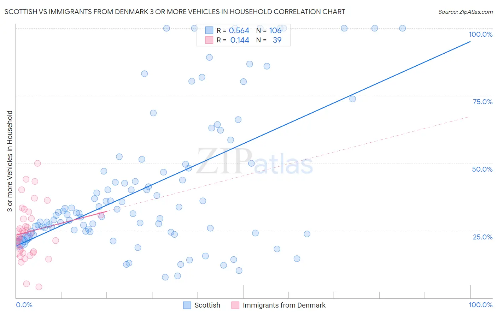Click the 100.0% y-axis label
The image size is (497, 315).
[x=481, y=34]
